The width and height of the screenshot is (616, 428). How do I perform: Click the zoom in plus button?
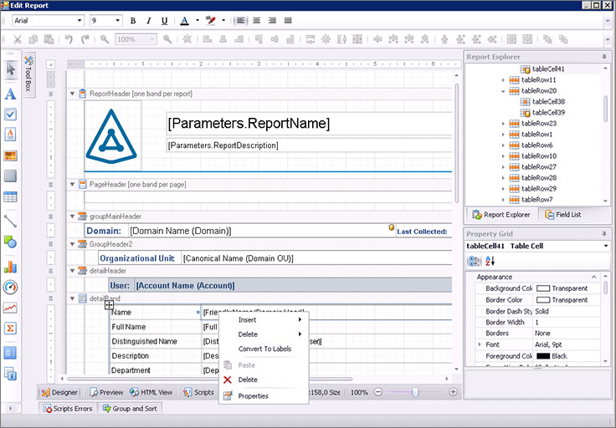pos(453,392)
